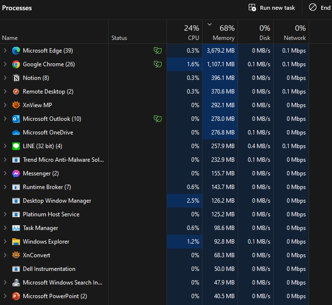Screen dimensions: 332x305
Task: Expand the Notion (8) process group
Action: 5,78
